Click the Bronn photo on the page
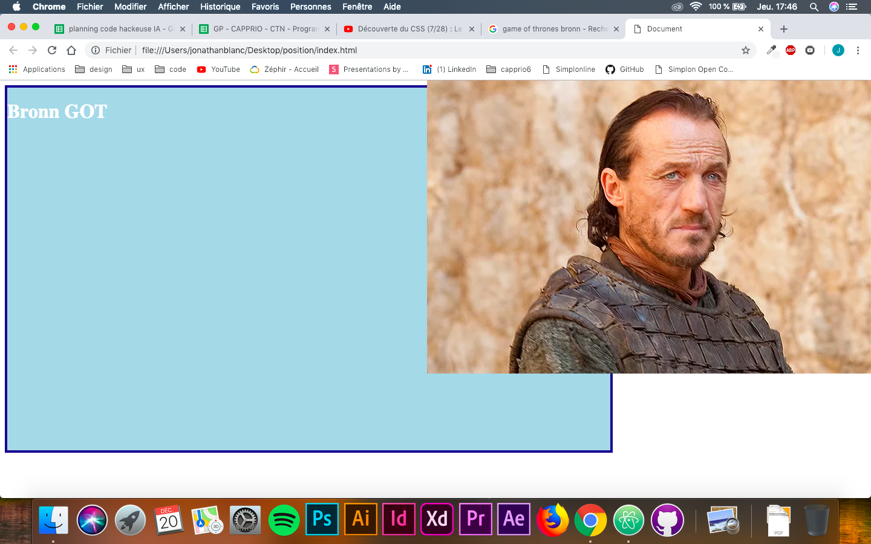Screen dimensions: 871x544 point(649,227)
